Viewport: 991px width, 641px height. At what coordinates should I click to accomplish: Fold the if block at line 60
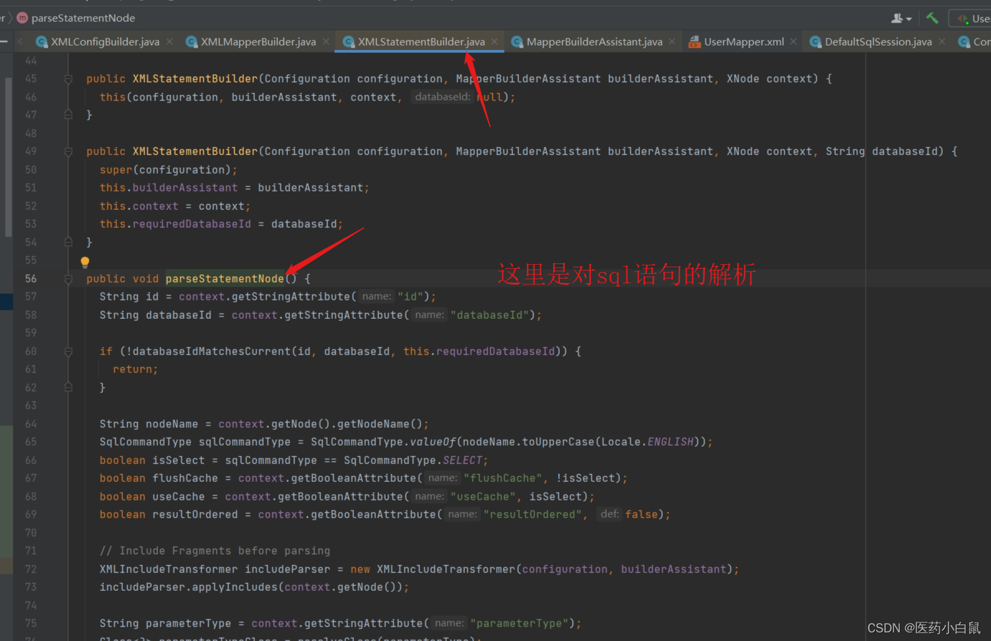point(68,352)
